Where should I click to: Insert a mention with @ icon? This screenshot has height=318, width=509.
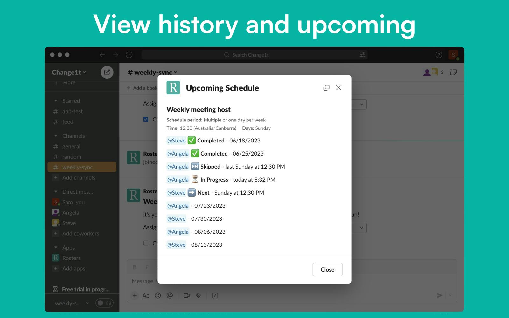pyautogui.click(x=170, y=295)
